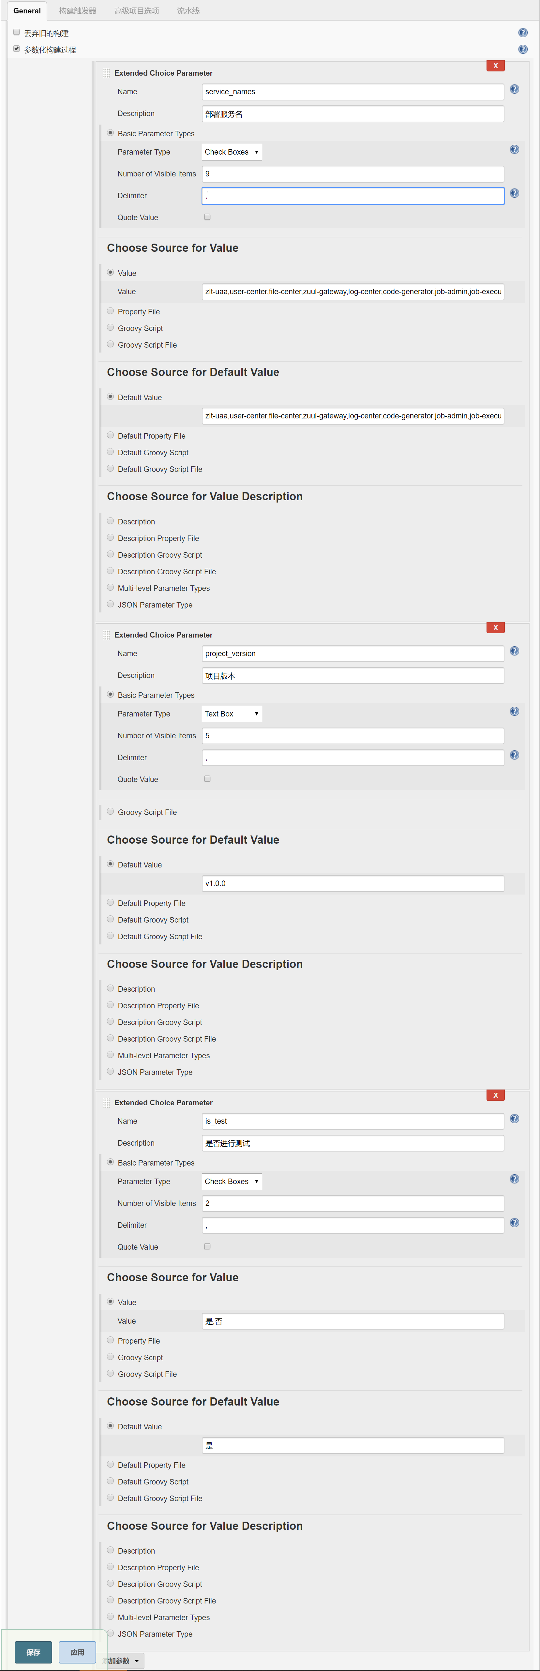540x1671 pixels.
Task: Click the 保存 save button
Action: 33,1651
